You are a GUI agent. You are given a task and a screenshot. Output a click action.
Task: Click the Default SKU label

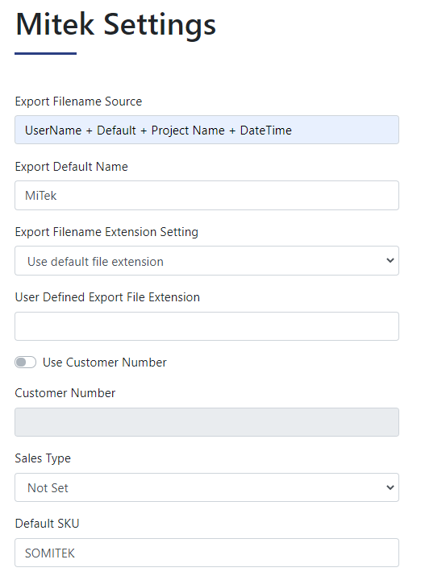(x=47, y=524)
